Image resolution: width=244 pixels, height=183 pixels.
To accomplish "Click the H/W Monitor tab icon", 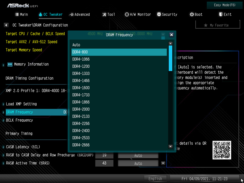I will (127, 14).
